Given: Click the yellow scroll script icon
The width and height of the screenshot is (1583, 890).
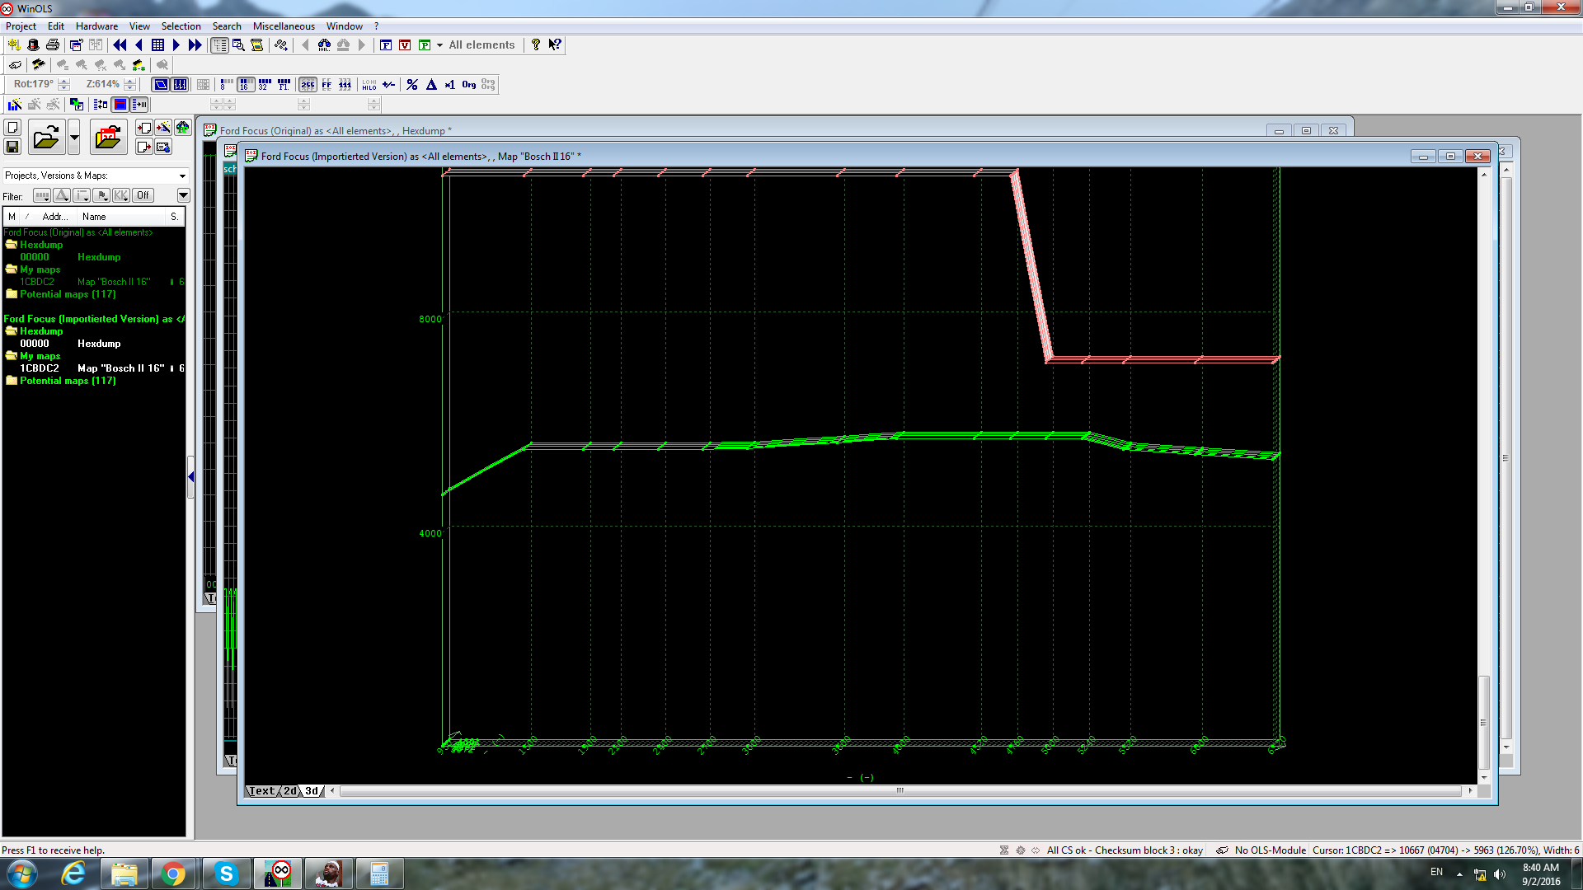Looking at the screenshot, I should point(257,45).
